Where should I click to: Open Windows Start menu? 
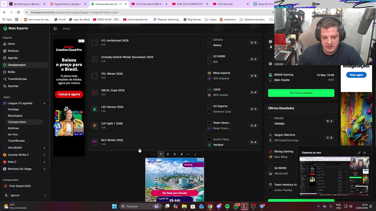[x=114, y=206]
